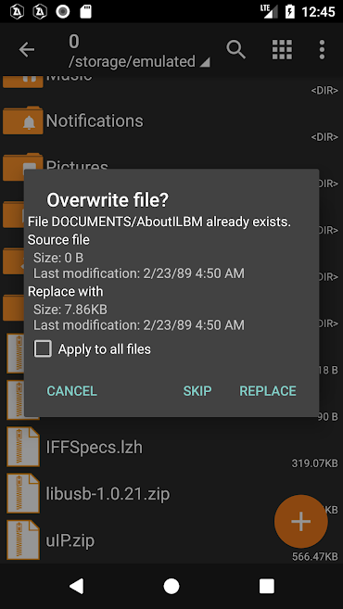The height and width of the screenshot is (609, 343).
Task: Tap the Android back navigation button
Action: click(x=76, y=586)
